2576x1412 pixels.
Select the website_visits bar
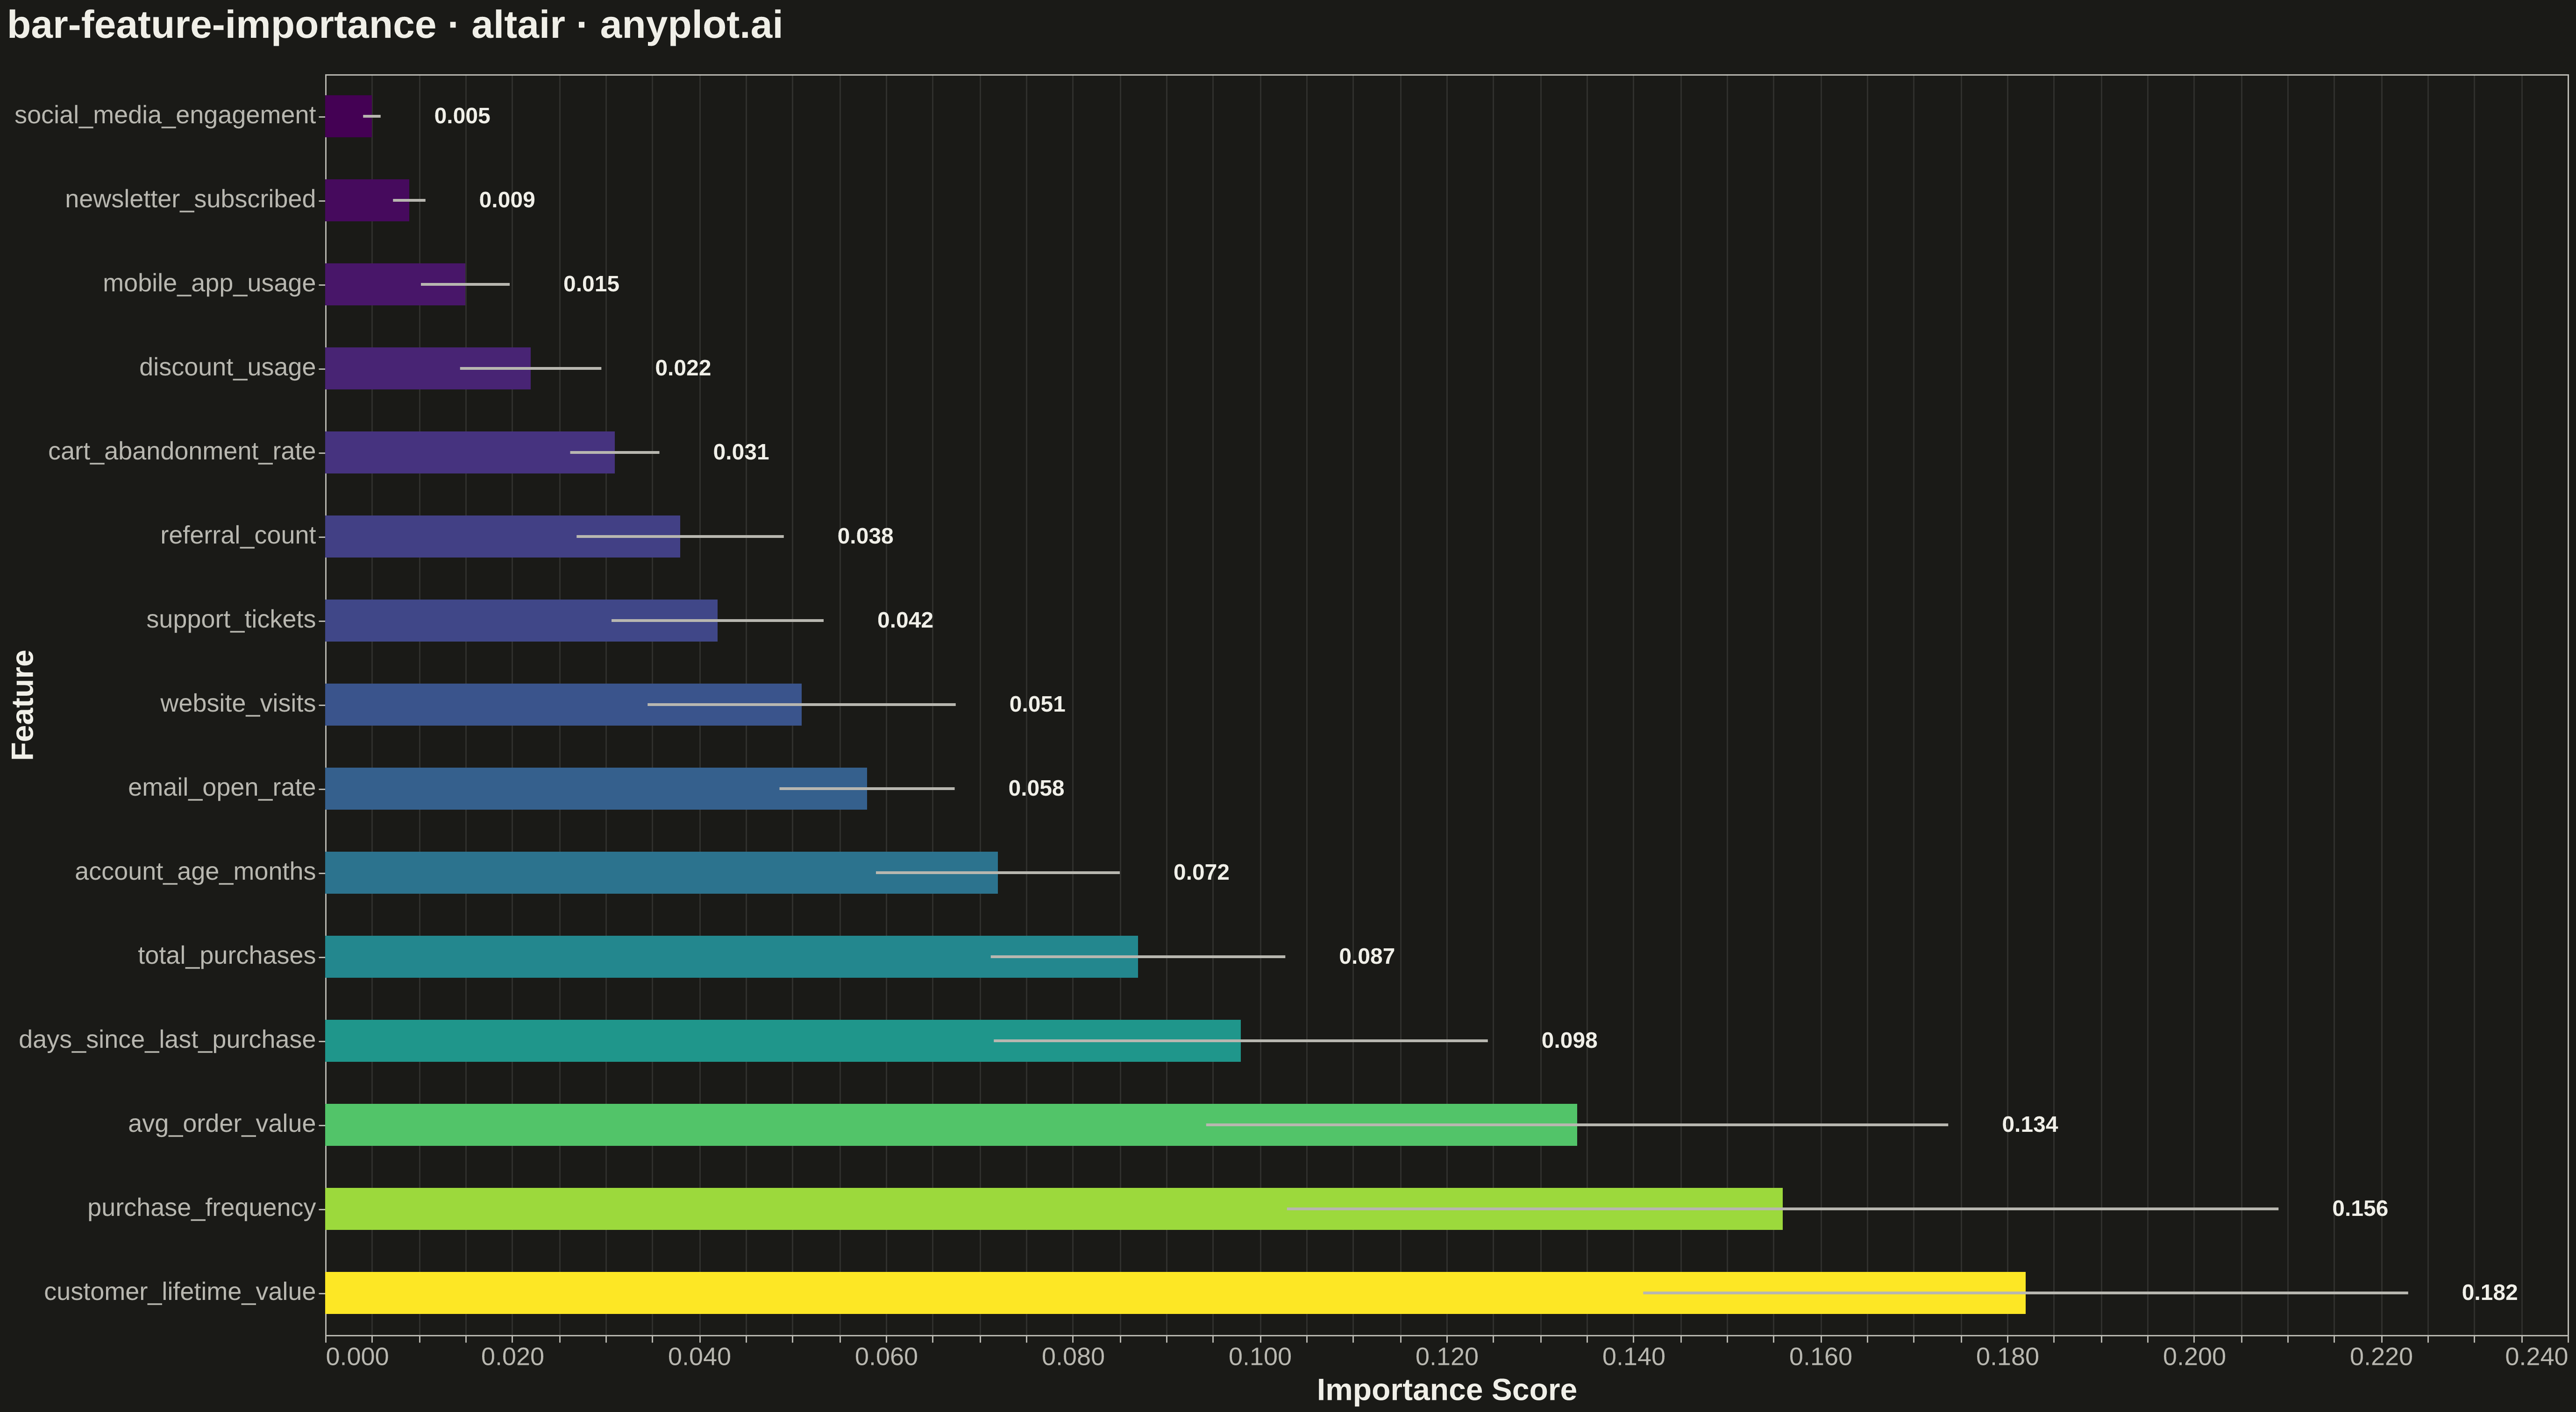pos(564,705)
